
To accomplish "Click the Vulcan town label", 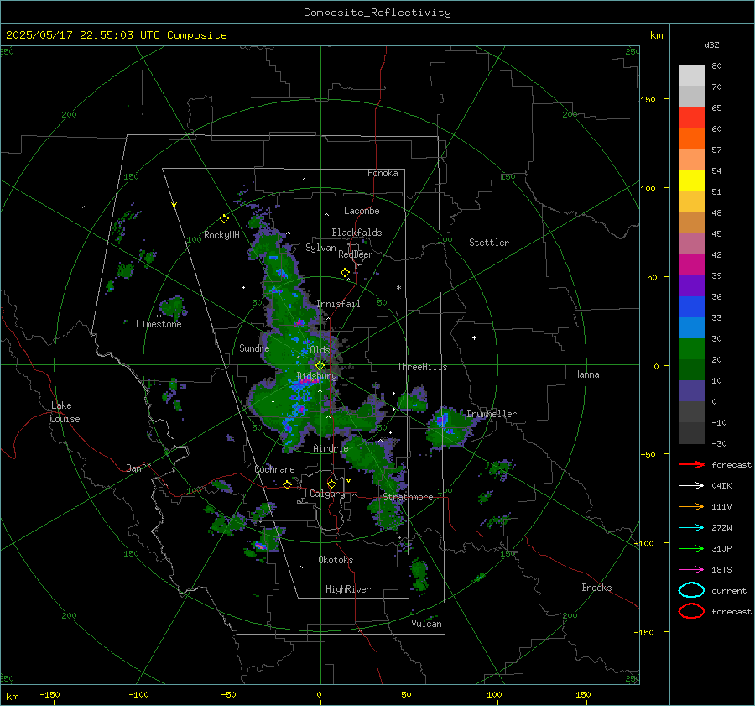I will [x=426, y=624].
